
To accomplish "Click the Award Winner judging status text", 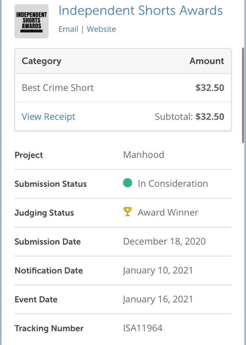I will (168, 212).
